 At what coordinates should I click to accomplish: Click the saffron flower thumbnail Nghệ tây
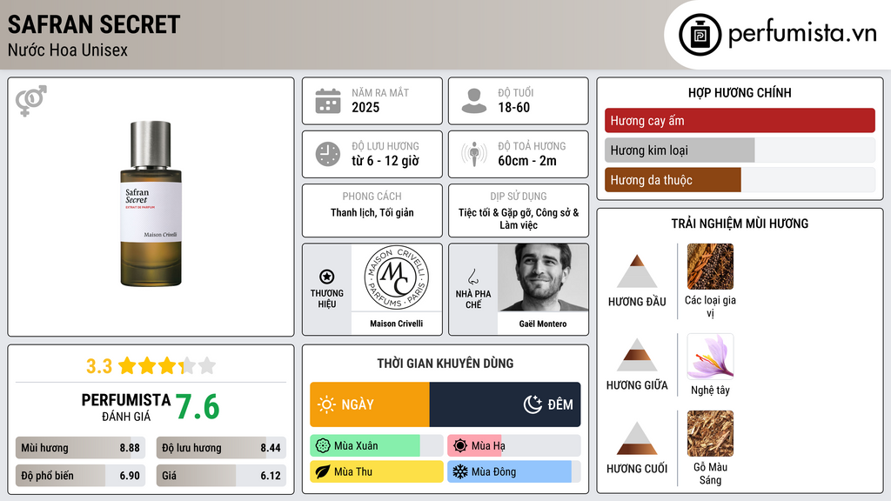pyautogui.click(x=710, y=356)
